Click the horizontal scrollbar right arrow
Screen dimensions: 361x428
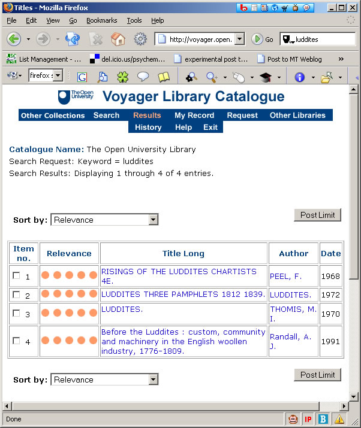click(x=344, y=406)
